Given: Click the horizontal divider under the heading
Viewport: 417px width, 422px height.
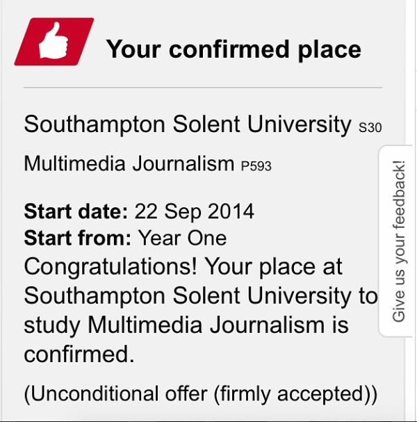Looking at the screenshot, I should coord(203,88).
